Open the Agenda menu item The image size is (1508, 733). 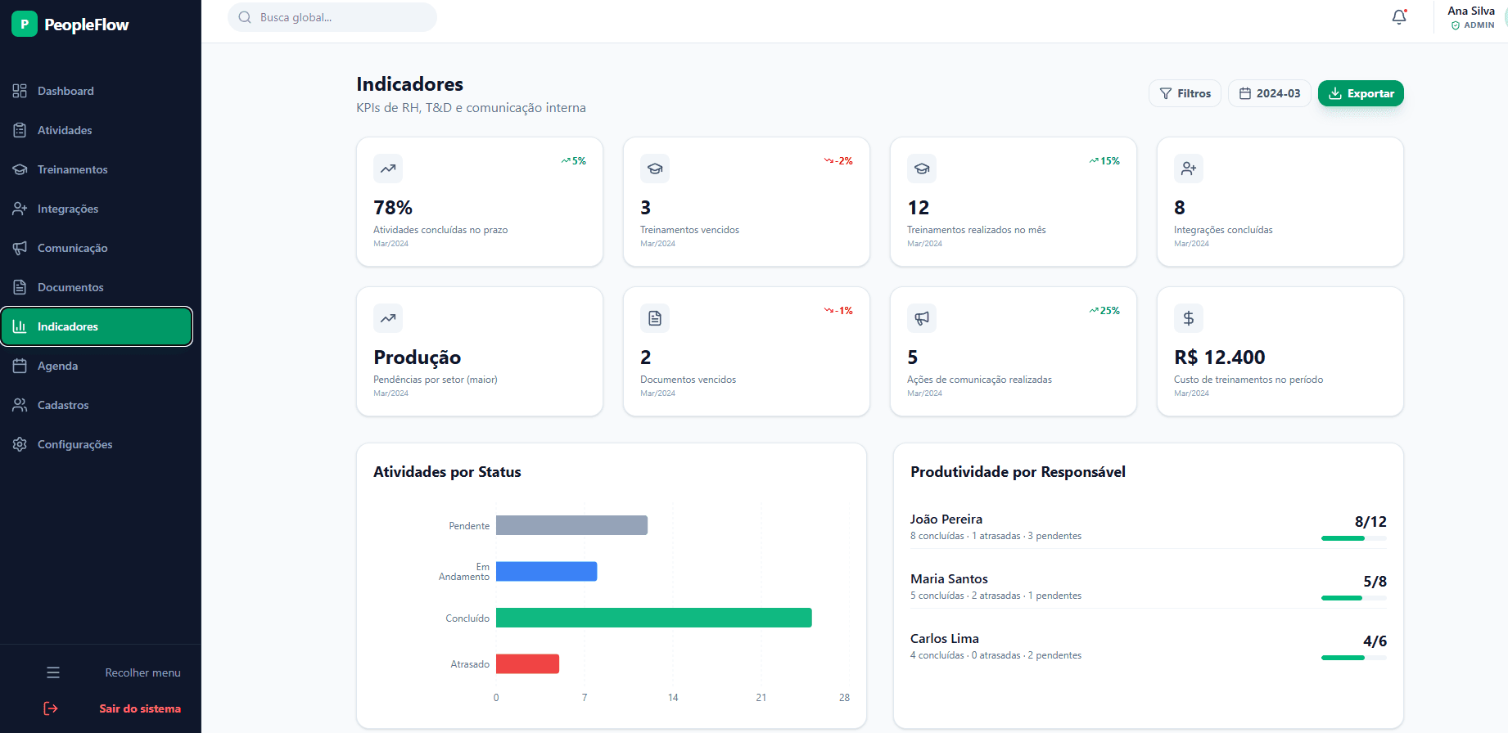click(x=97, y=366)
